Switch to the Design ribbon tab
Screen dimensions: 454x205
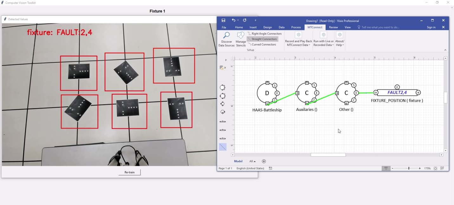click(x=267, y=27)
